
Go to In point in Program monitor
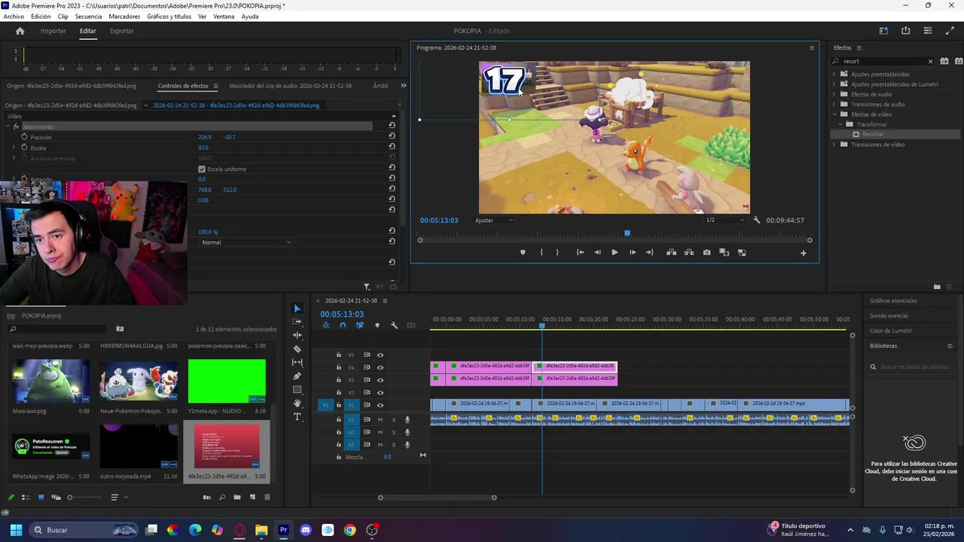click(x=580, y=253)
